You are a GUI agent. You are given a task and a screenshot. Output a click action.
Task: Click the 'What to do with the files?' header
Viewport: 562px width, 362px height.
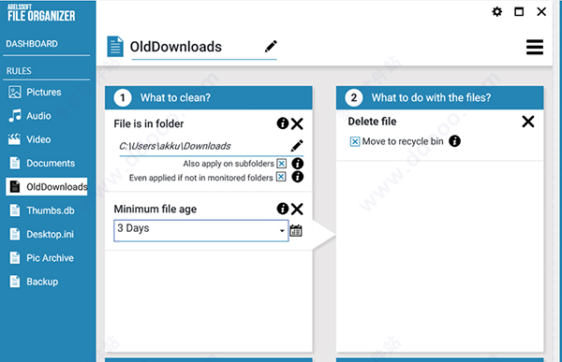point(440,97)
